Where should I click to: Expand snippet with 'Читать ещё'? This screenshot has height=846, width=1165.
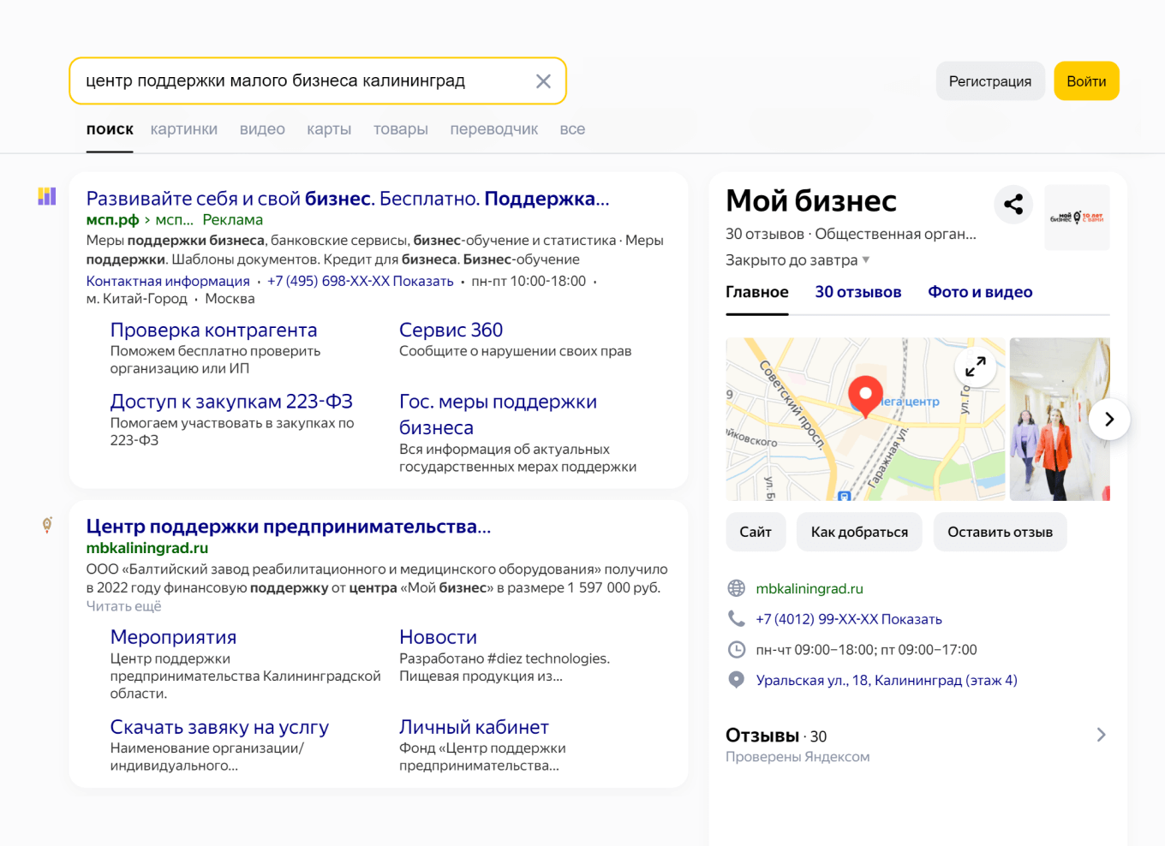coord(123,606)
